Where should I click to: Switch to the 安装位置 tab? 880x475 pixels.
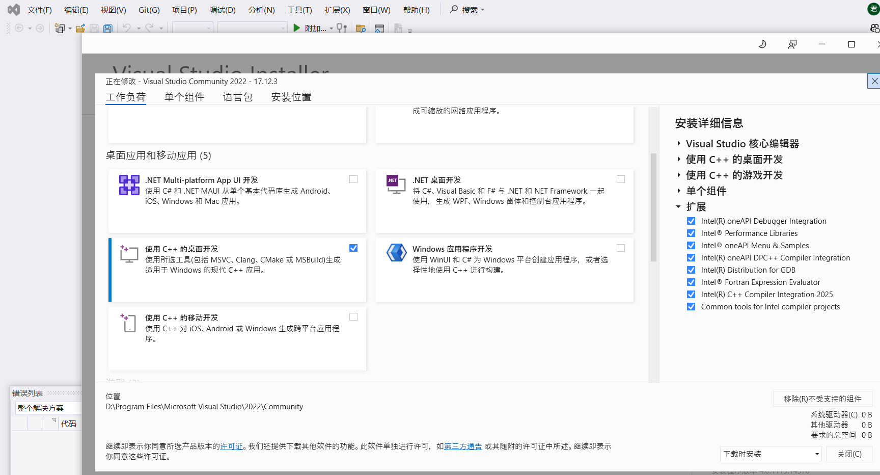(x=291, y=97)
